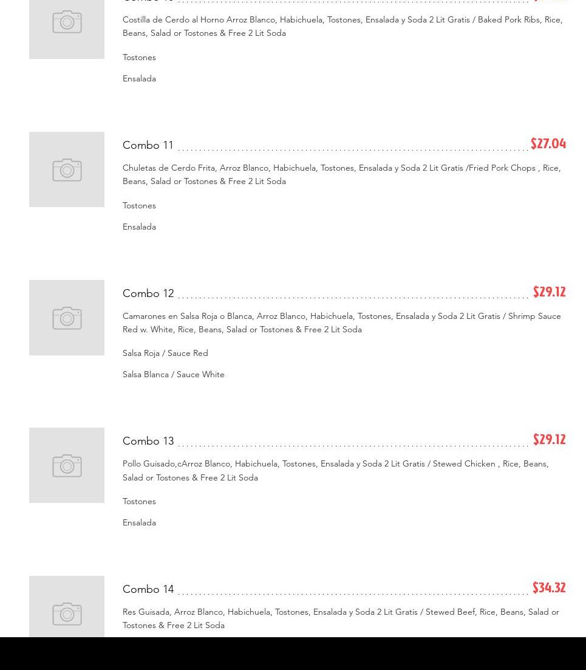Pick Ensalada under Combo 13
The height and width of the screenshot is (670, 586).
click(139, 522)
